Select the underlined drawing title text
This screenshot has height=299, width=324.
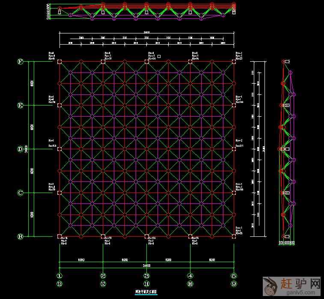tap(146, 292)
